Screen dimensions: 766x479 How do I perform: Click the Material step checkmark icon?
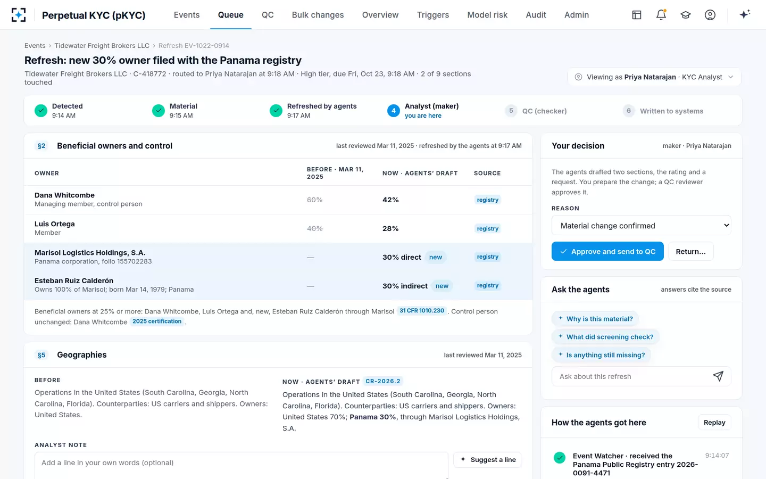click(159, 111)
